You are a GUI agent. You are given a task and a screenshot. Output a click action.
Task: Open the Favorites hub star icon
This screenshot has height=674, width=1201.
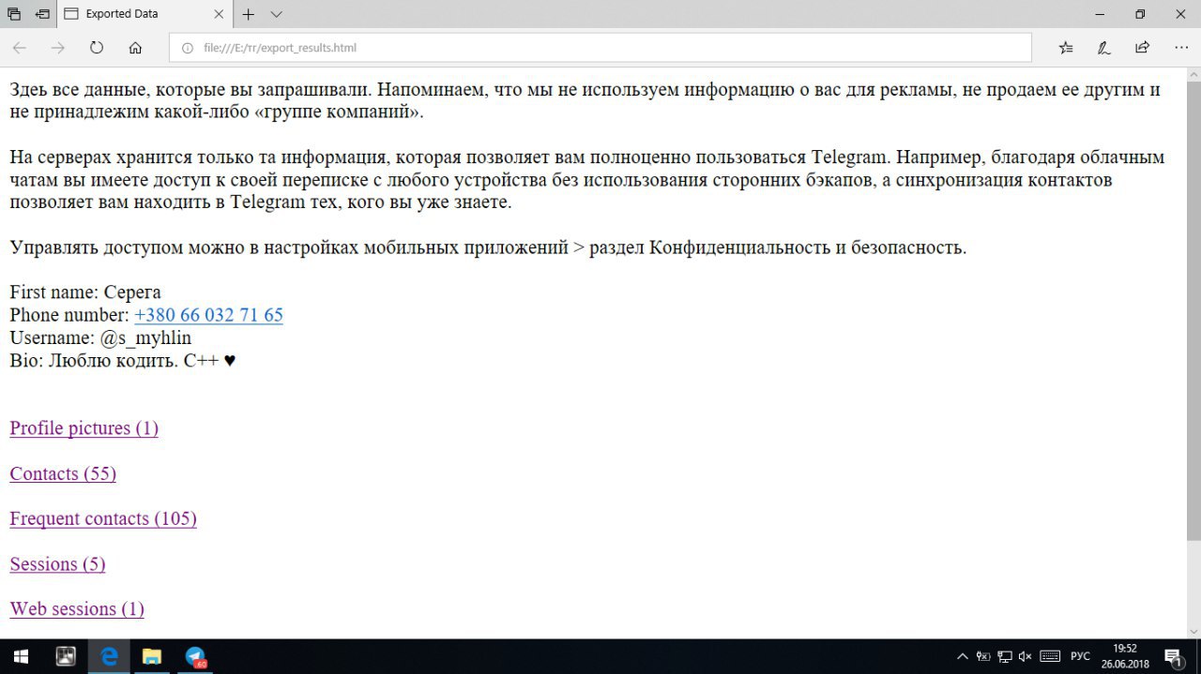(x=1066, y=47)
